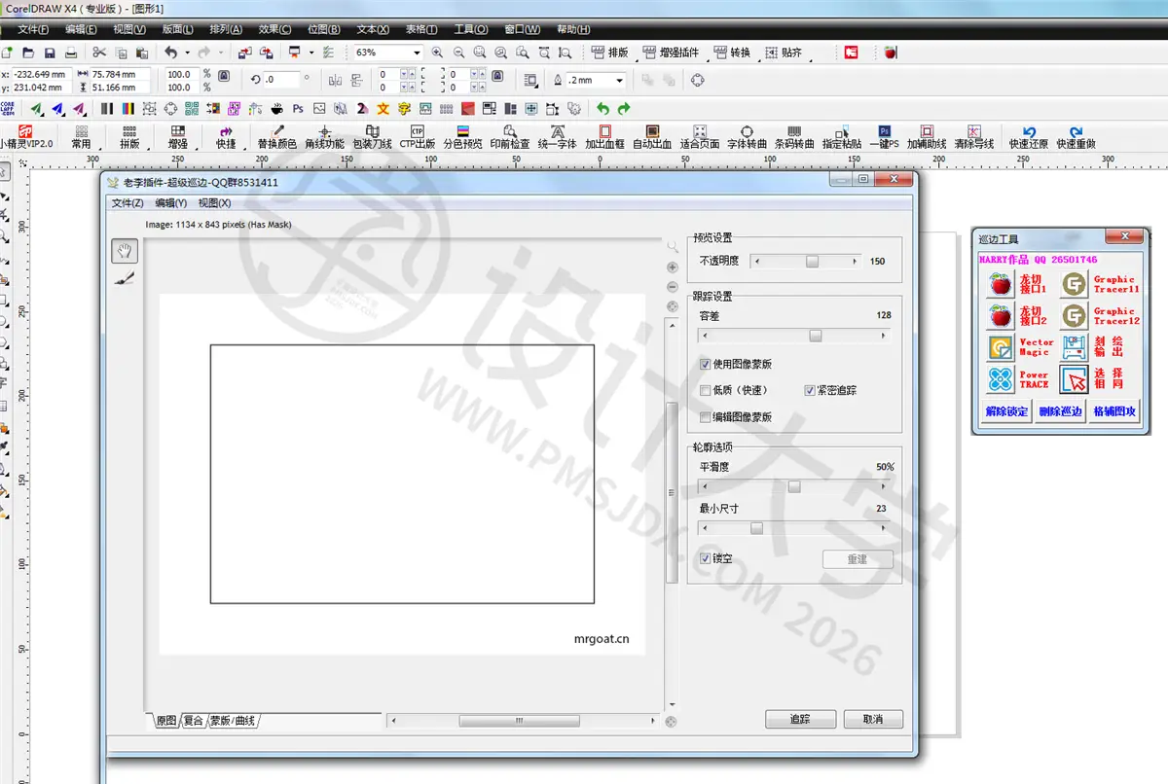Expand the 常用 plugin group
This screenshot has height=784, width=1168.
coord(81,137)
